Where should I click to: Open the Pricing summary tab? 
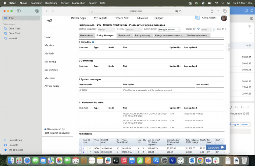click(x=143, y=35)
